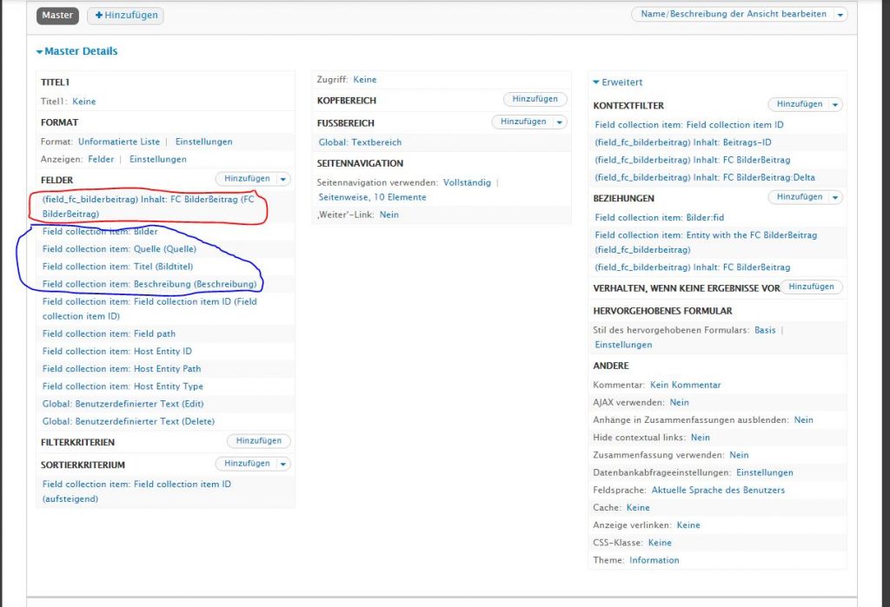Open dropdown arrow next to Felder Hinzufügen
The width and height of the screenshot is (890, 607).
click(284, 179)
